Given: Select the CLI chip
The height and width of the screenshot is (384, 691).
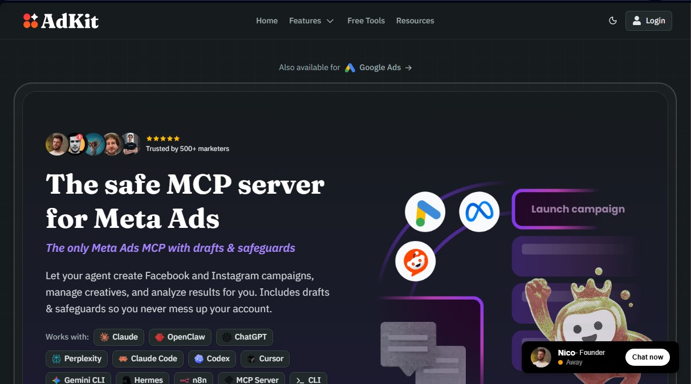Looking at the screenshot, I should pyautogui.click(x=308, y=378).
